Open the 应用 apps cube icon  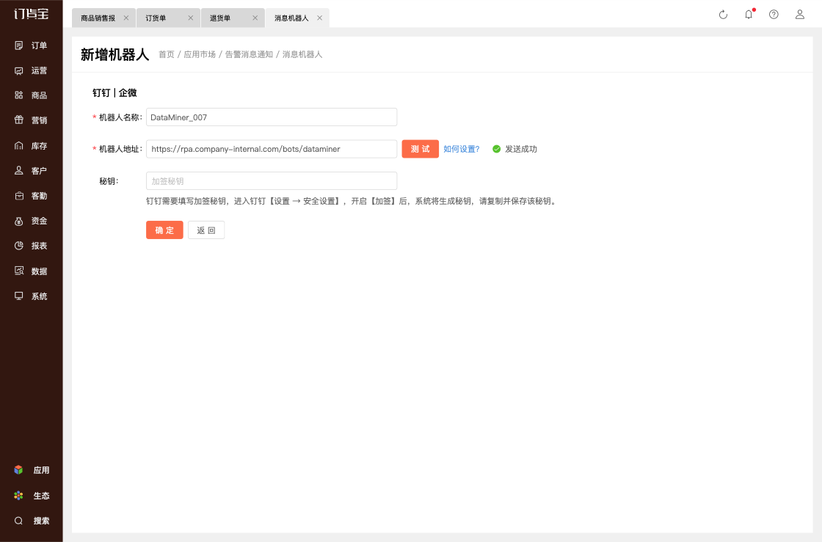19,470
